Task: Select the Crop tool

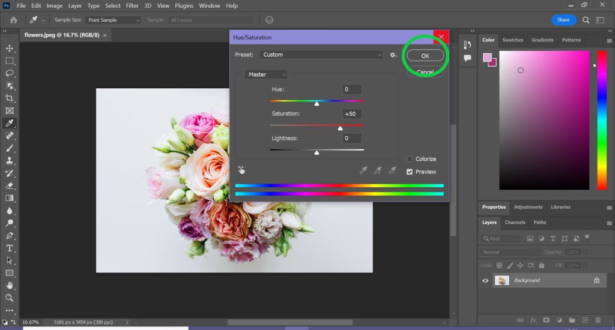Action: [x=10, y=98]
